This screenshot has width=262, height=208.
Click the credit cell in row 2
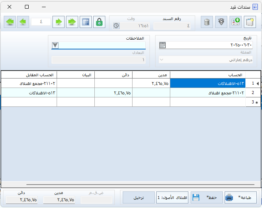click(x=113, y=92)
